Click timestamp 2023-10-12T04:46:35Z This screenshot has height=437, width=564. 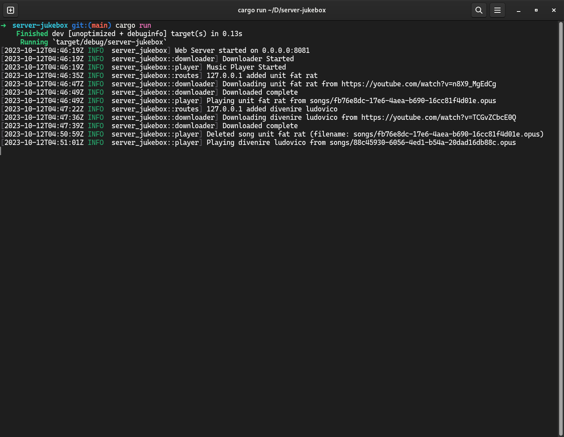(44, 75)
